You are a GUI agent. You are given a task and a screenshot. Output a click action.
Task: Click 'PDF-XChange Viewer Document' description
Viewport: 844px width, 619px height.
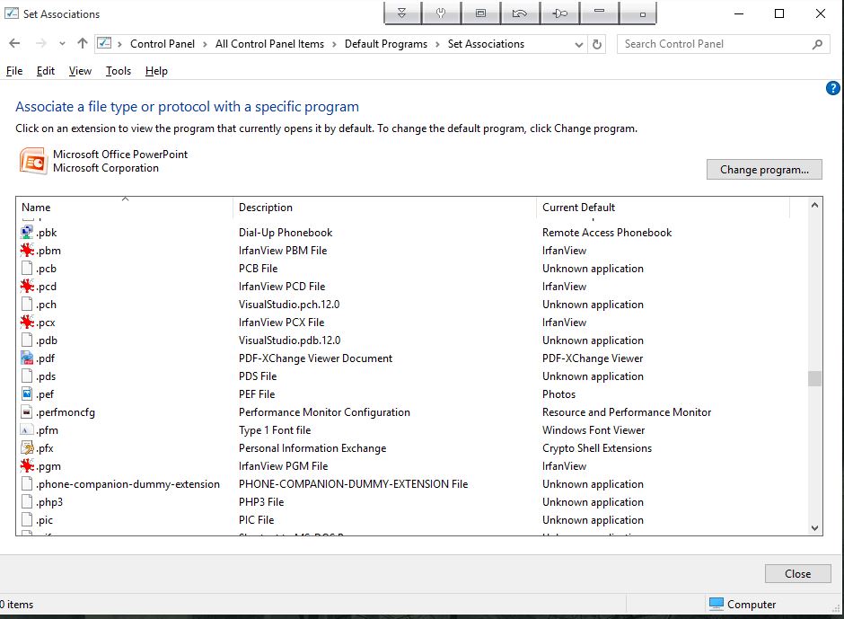pyautogui.click(x=315, y=358)
